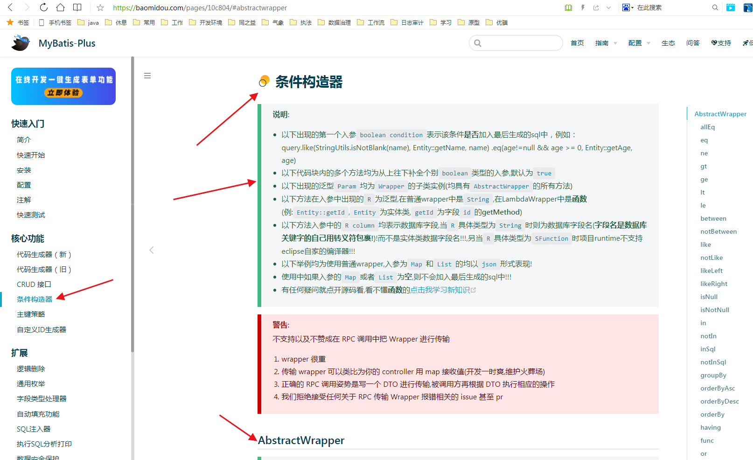Jump to notBetween in the page outline

[718, 231]
